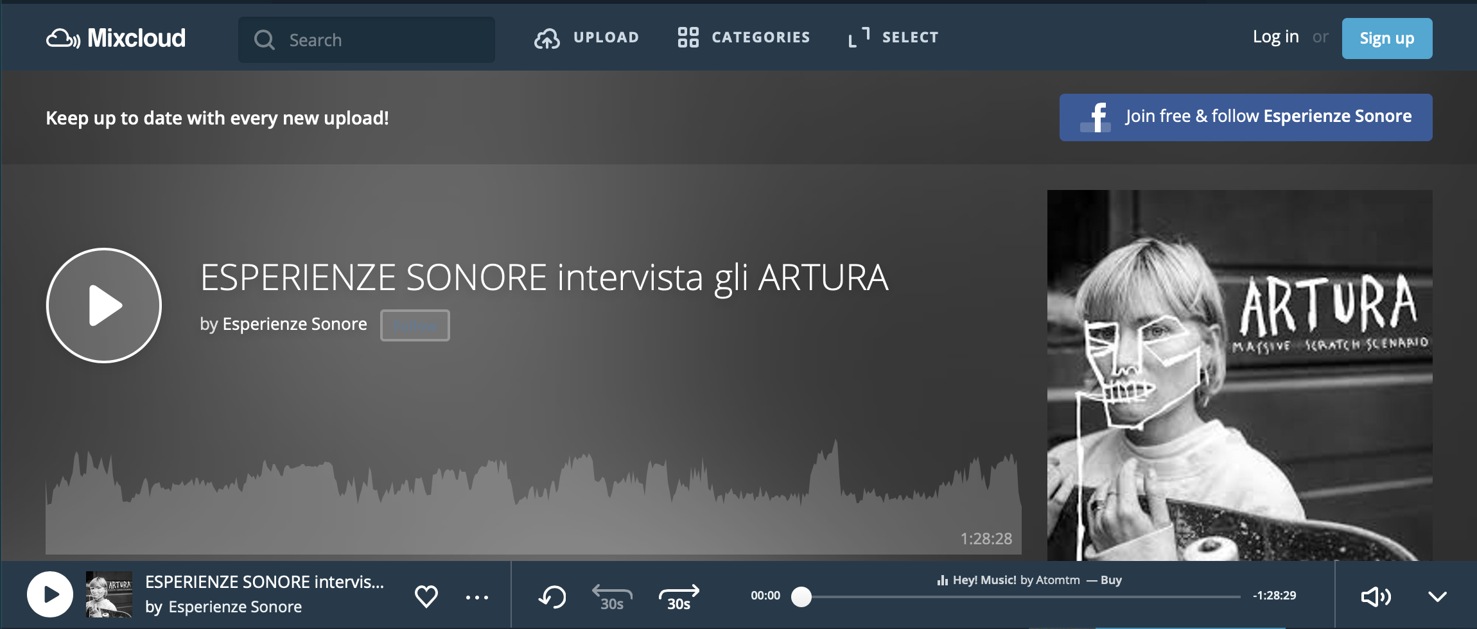Image resolution: width=1477 pixels, height=629 pixels.
Task: Click the now-playing bars icon
Action: pos(943,580)
